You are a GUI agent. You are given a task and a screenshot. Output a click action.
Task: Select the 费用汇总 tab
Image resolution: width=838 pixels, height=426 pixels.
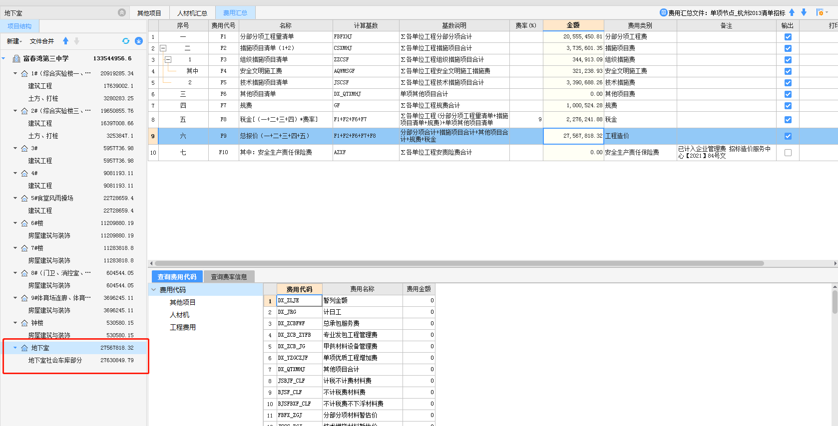click(235, 13)
